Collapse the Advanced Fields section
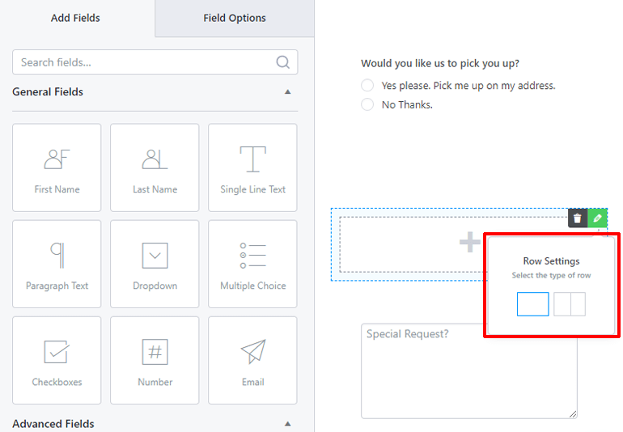The width and height of the screenshot is (623, 432). pos(288,424)
